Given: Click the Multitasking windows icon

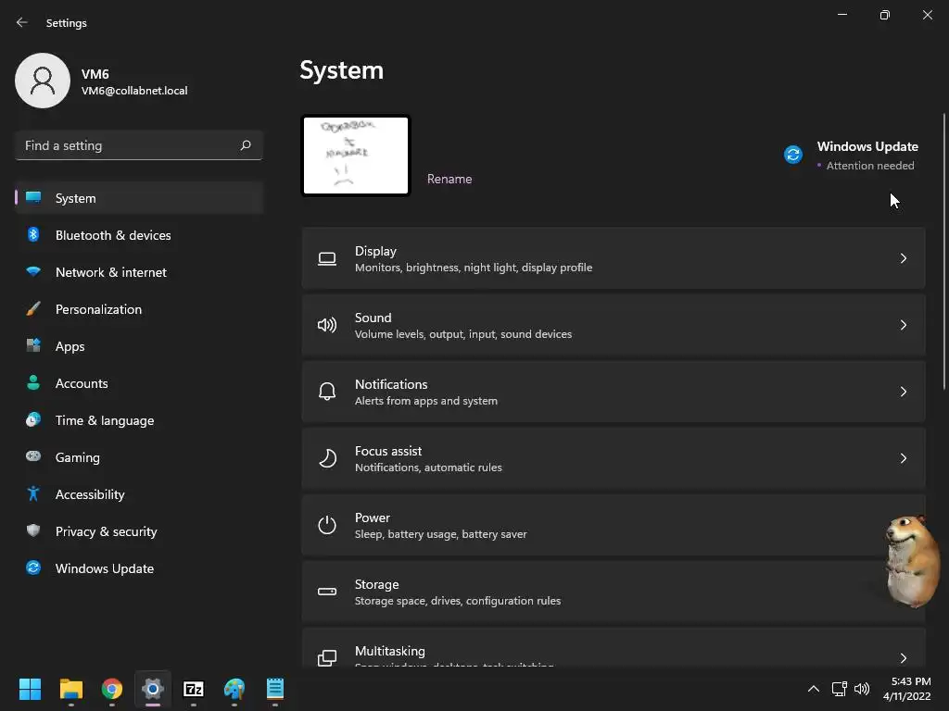Looking at the screenshot, I should (x=327, y=658).
